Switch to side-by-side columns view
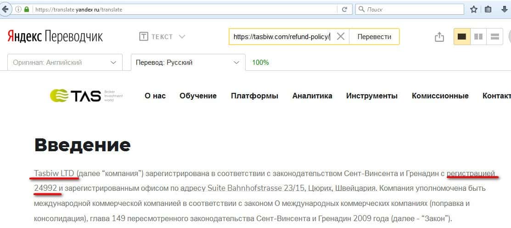Screen dimensions: 511x228 pyautogui.click(x=478, y=37)
